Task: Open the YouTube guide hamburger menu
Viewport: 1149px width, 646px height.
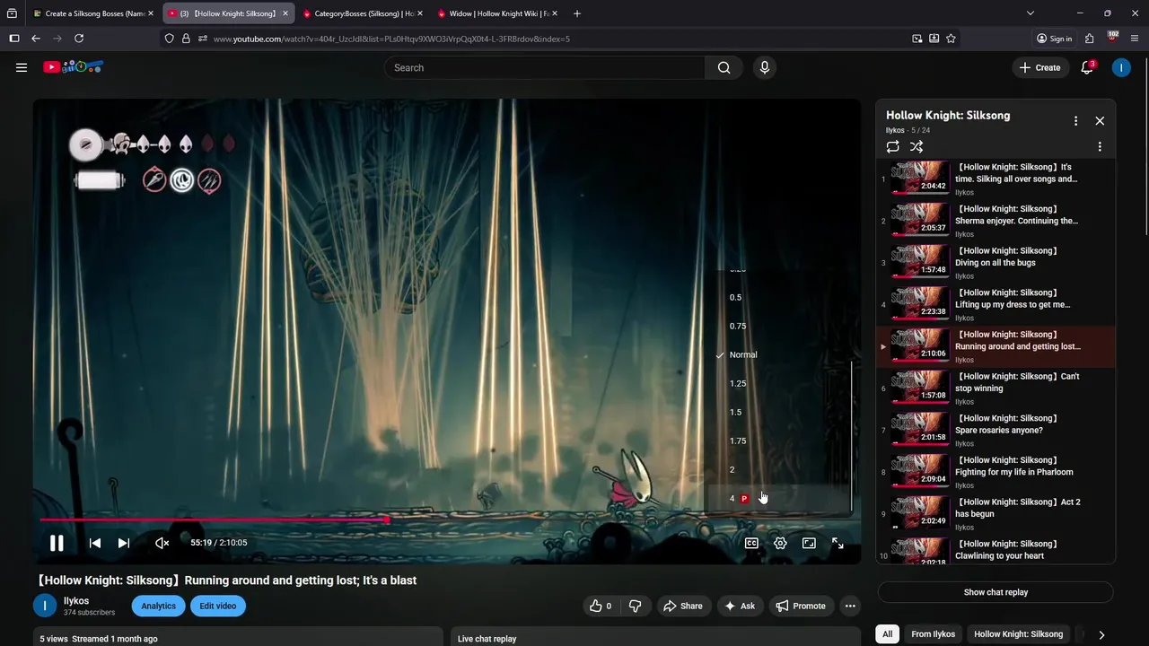Action: coord(22,67)
